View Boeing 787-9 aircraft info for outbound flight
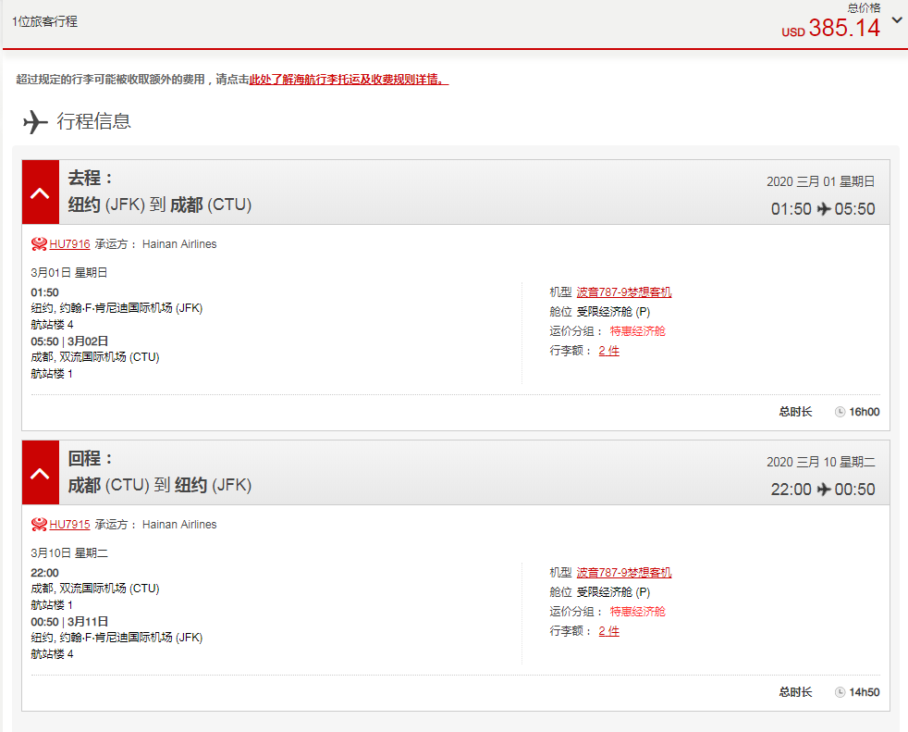 (x=624, y=292)
